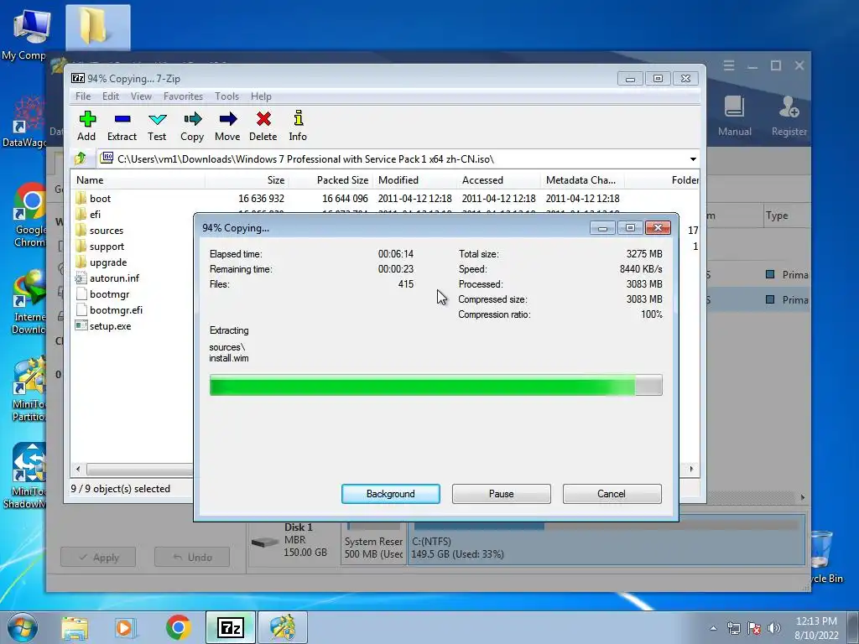Click the Undo button in MiniTool

(192, 557)
